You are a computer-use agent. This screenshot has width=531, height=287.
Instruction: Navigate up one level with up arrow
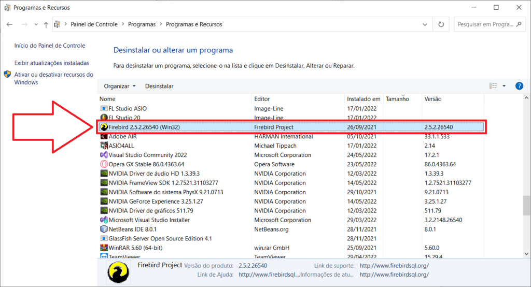tap(46, 24)
